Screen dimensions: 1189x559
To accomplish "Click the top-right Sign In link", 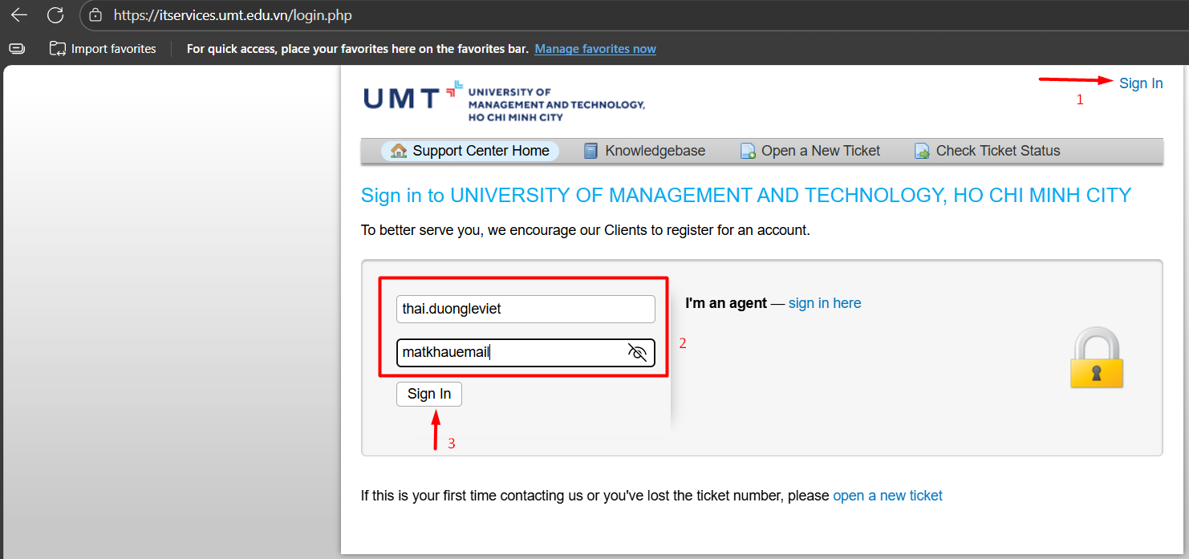I will coord(1141,83).
